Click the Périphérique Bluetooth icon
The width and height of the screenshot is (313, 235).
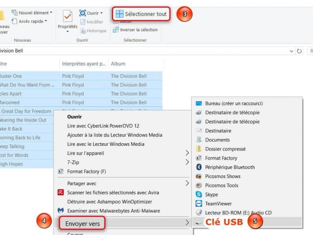pos(199,167)
